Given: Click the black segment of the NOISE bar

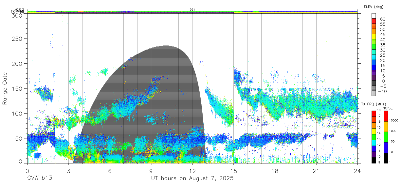Looking at the screenshot, I should click(x=386, y=157).
